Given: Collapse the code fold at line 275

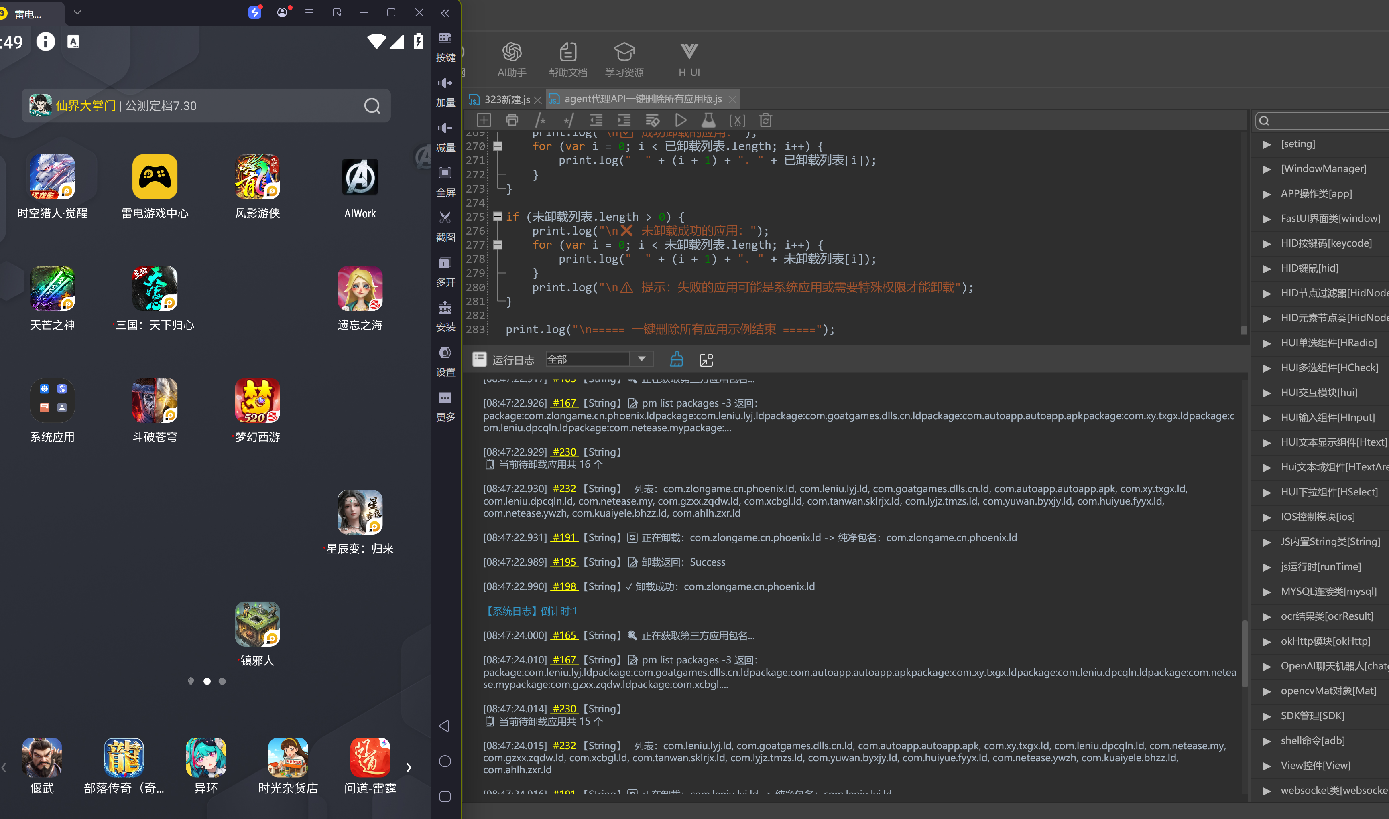Looking at the screenshot, I should point(497,216).
